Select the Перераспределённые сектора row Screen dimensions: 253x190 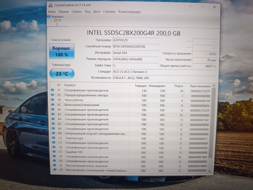tap(131, 95)
